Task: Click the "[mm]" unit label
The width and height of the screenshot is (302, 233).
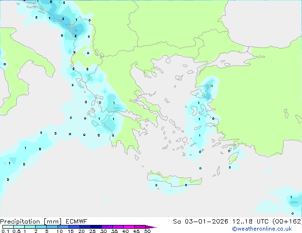Action: click(x=52, y=222)
